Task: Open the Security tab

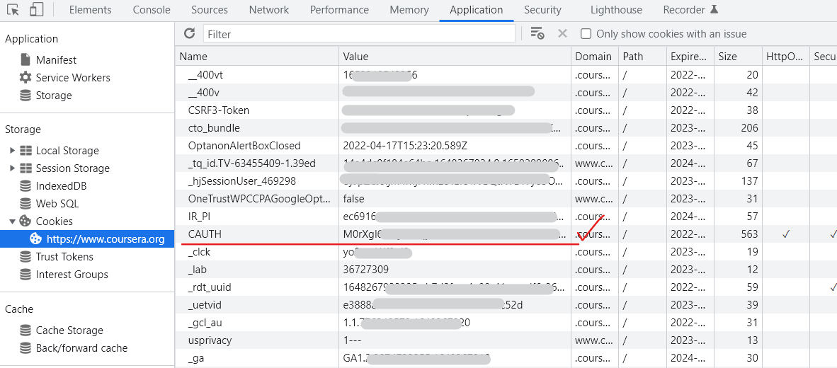Action: (543, 10)
